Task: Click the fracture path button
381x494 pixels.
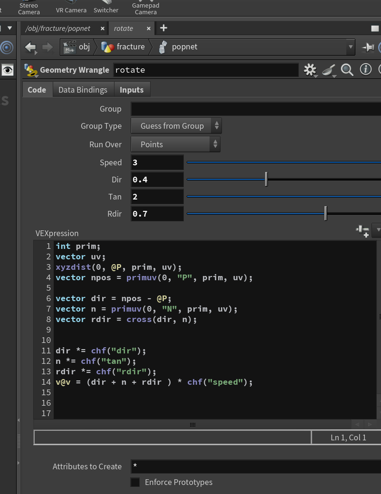Action: 123,47
